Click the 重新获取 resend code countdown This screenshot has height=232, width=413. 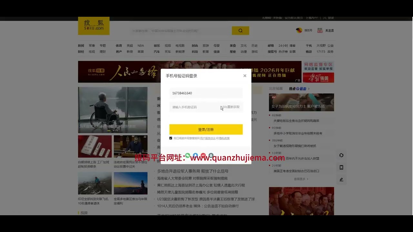click(231, 107)
